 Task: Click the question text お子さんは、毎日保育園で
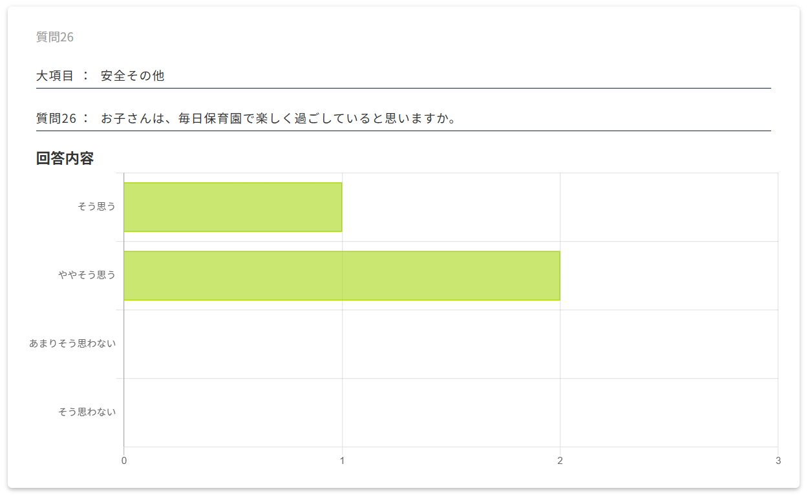point(279,119)
